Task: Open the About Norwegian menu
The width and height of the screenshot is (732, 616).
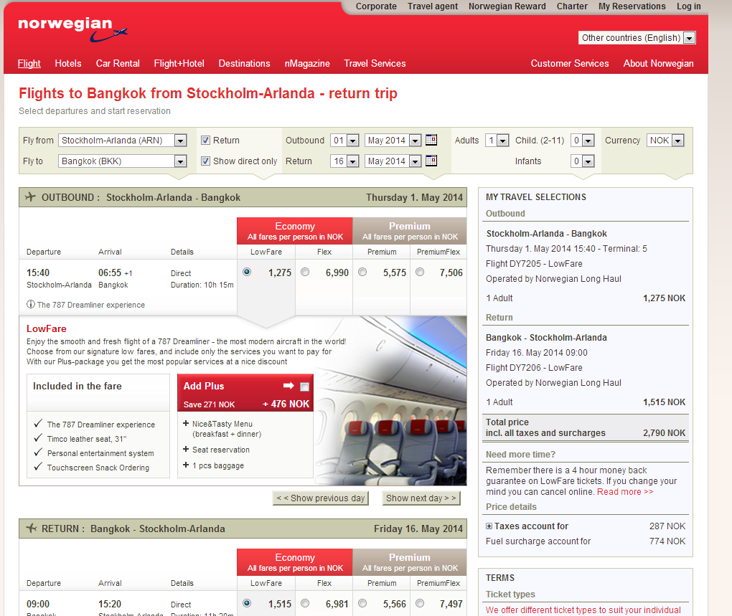Action: 658,63
